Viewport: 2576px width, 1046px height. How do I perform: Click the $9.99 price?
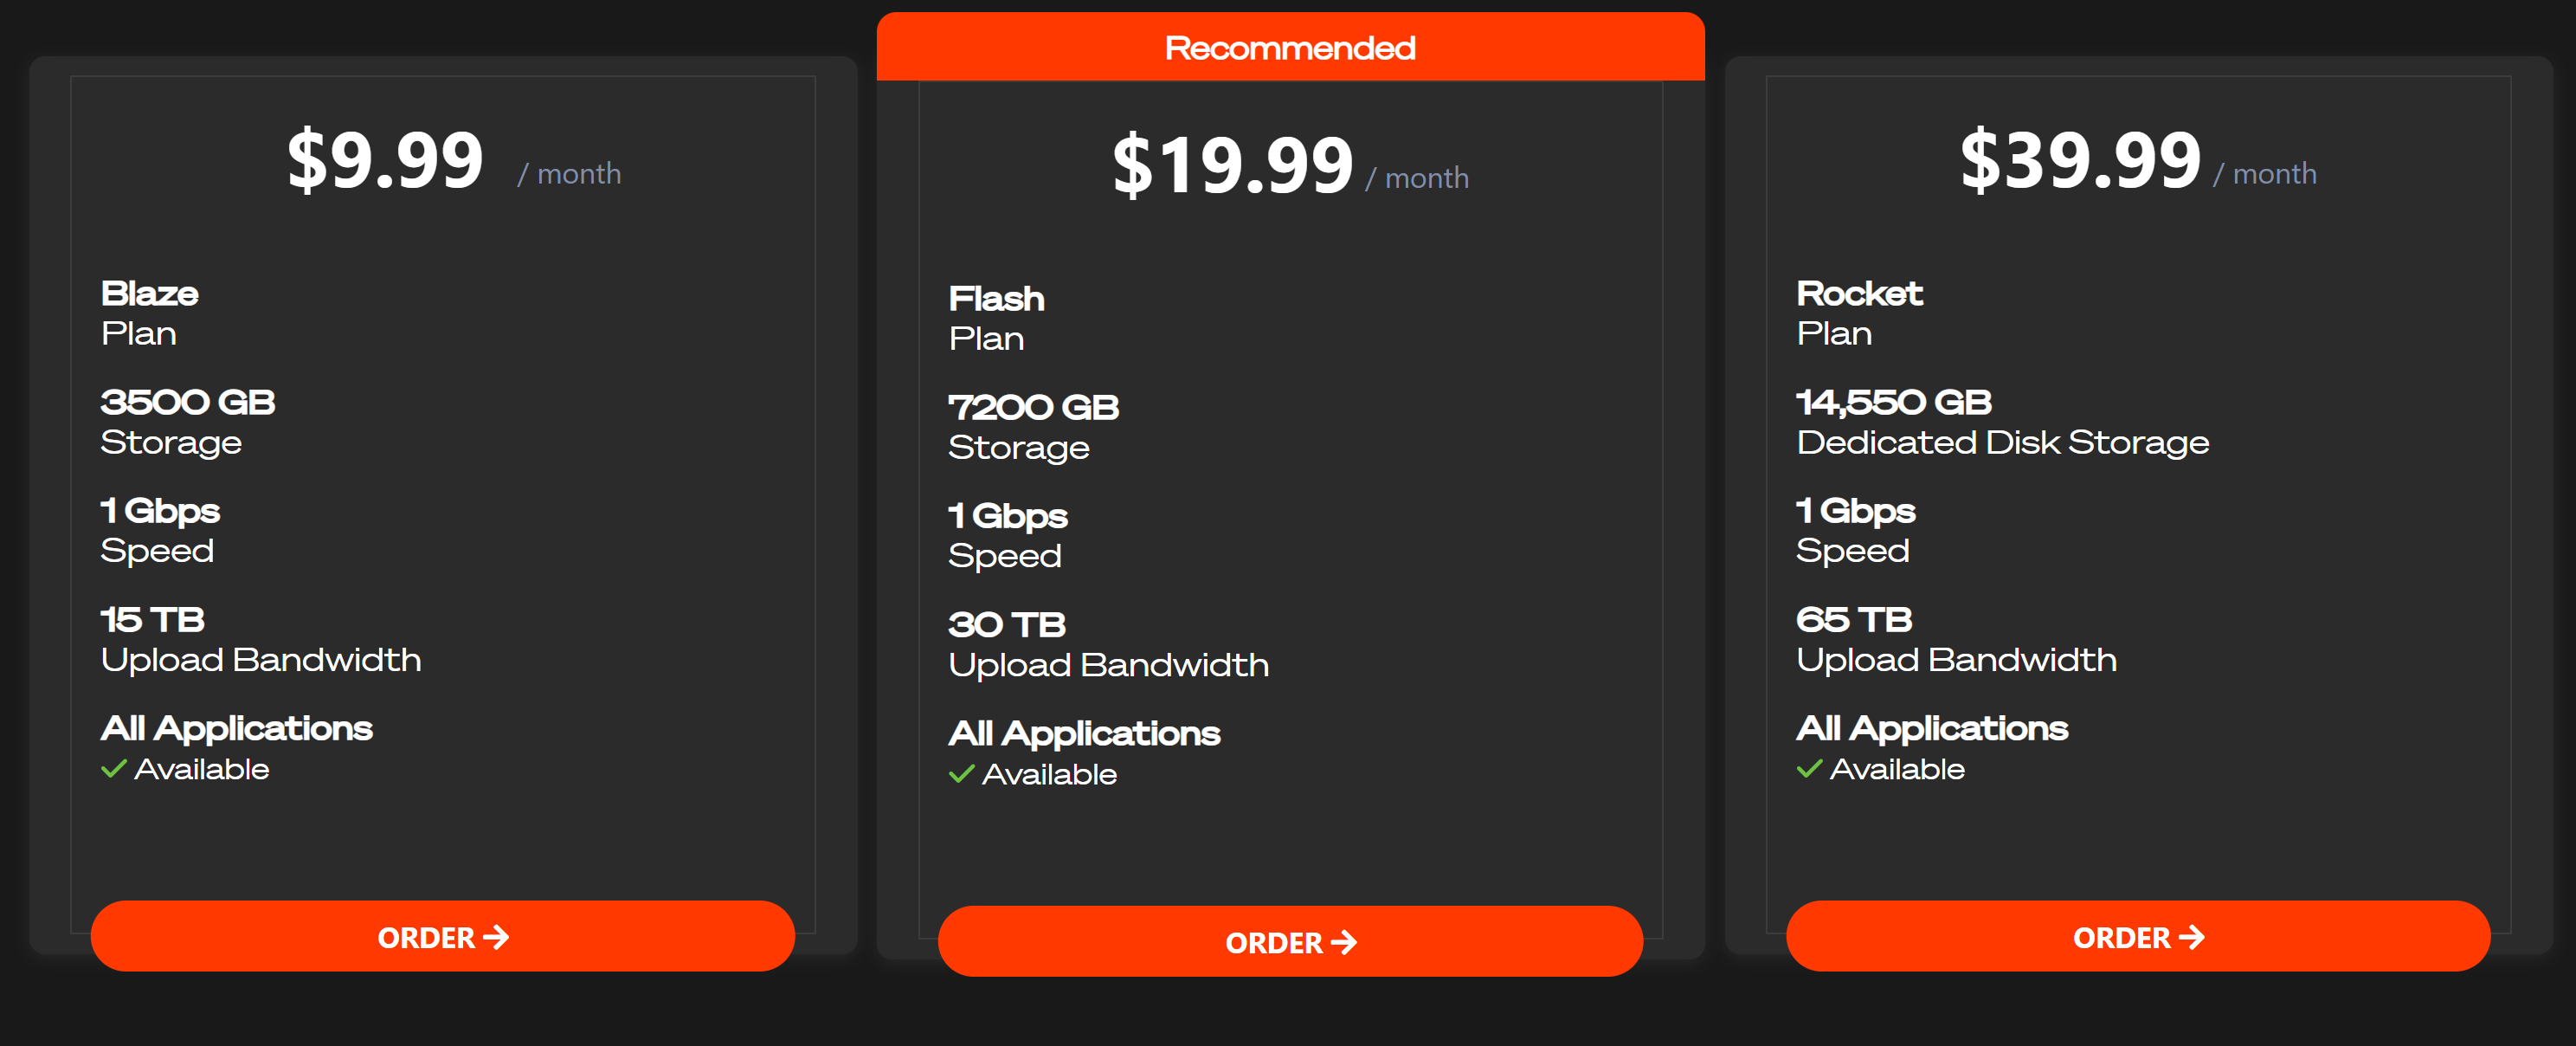[385, 160]
